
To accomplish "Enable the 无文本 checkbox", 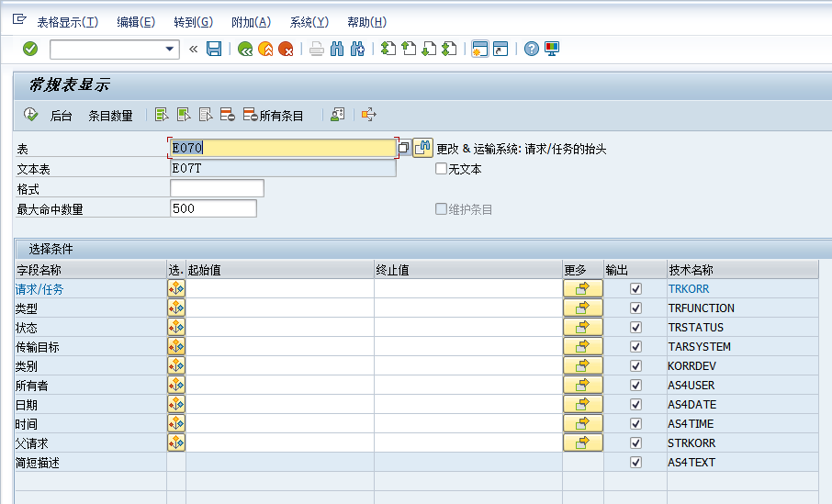I will coord(441,169).
